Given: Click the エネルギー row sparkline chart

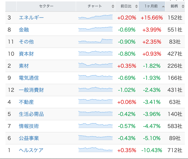Looking at the screenshot, I should [x=95, y=18].
